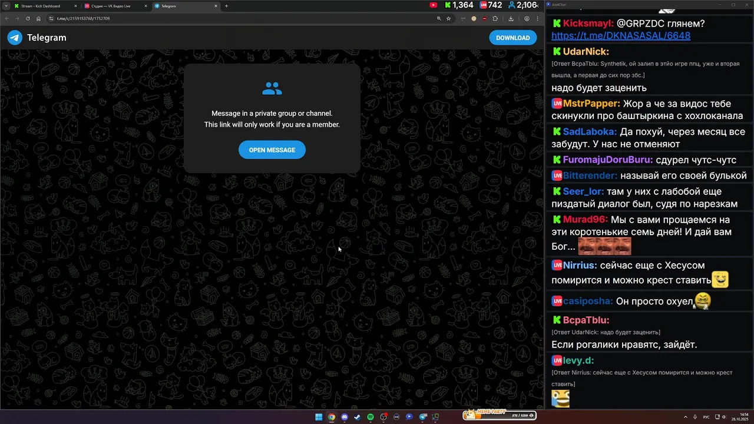Click the emote under levy.d's reply

point(560,399)
